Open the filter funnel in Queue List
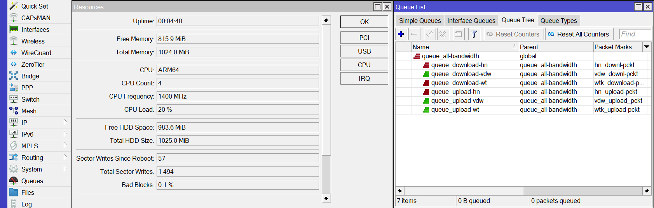Screen dimensions: 654x208 point(474,34)
